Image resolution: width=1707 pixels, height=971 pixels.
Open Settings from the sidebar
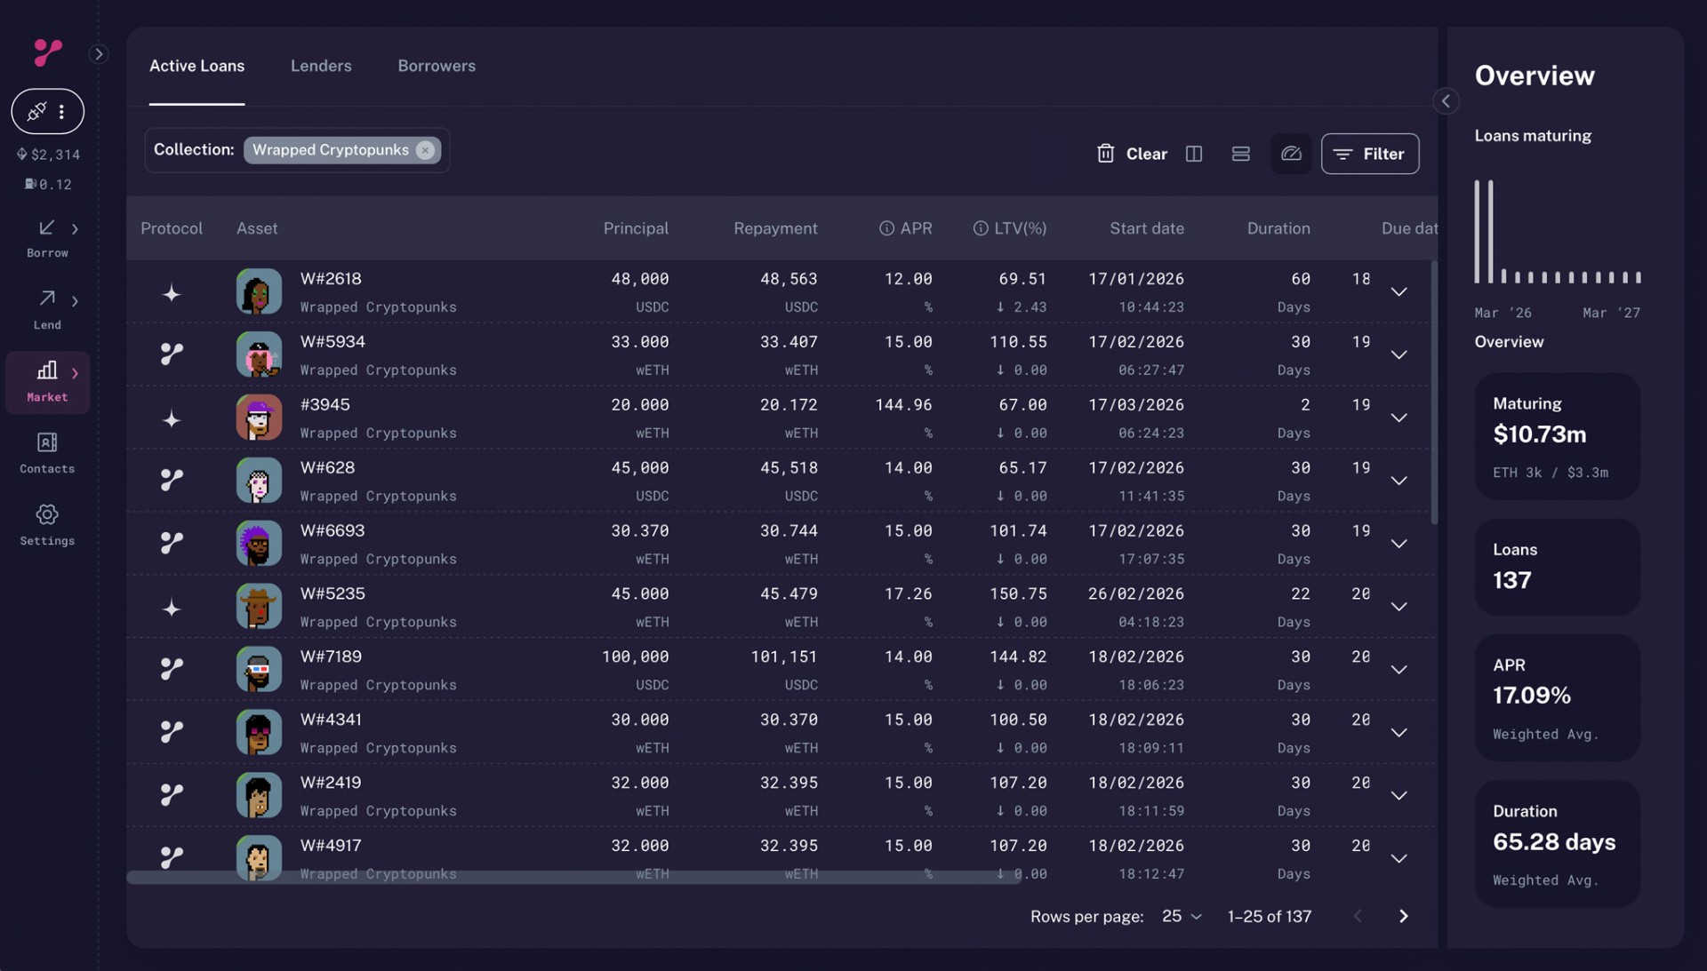click(x=46, y=515)
